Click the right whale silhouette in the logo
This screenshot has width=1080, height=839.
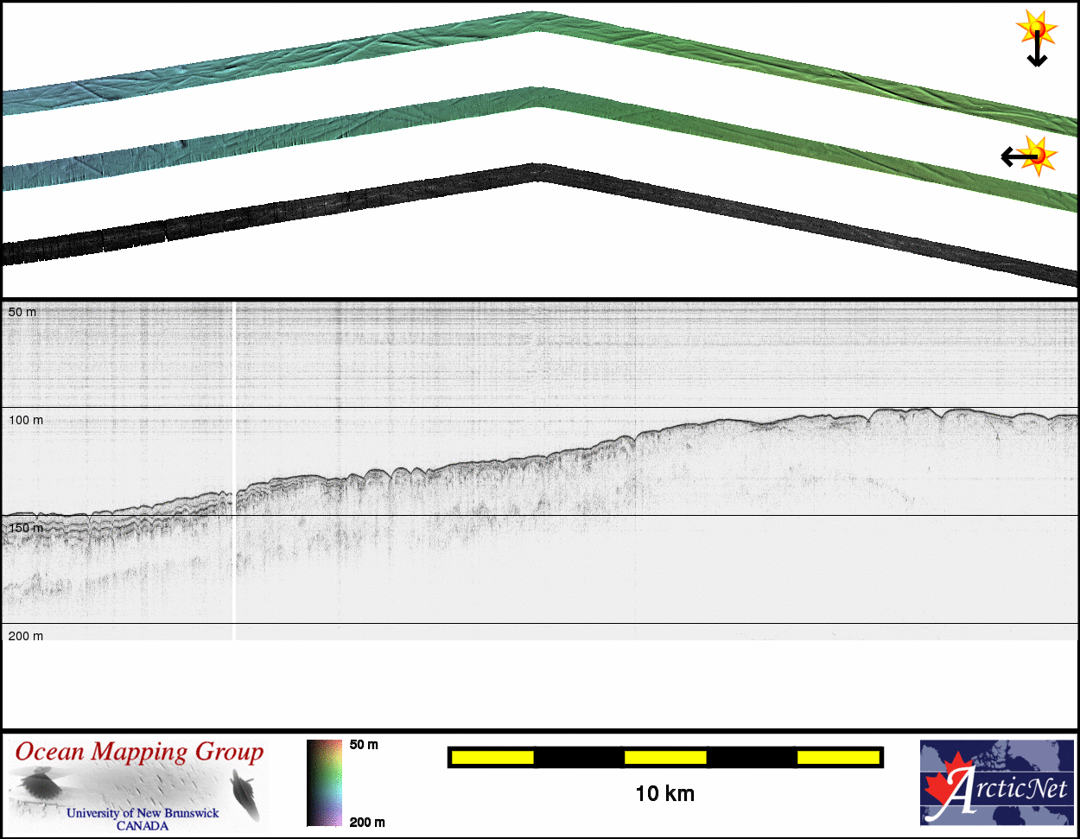(x=245, y=793)
